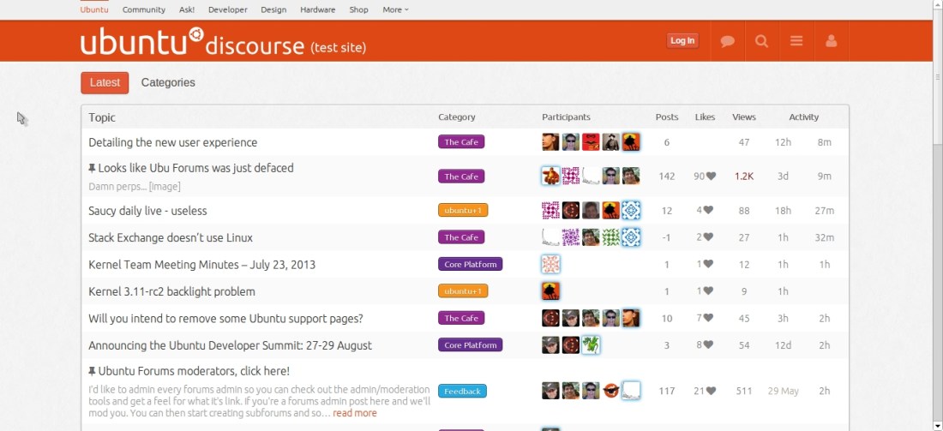This screenshot has width=943, height=431.
Task: Open topic about removing Ubuntu support pages
Action: point(225,318)
